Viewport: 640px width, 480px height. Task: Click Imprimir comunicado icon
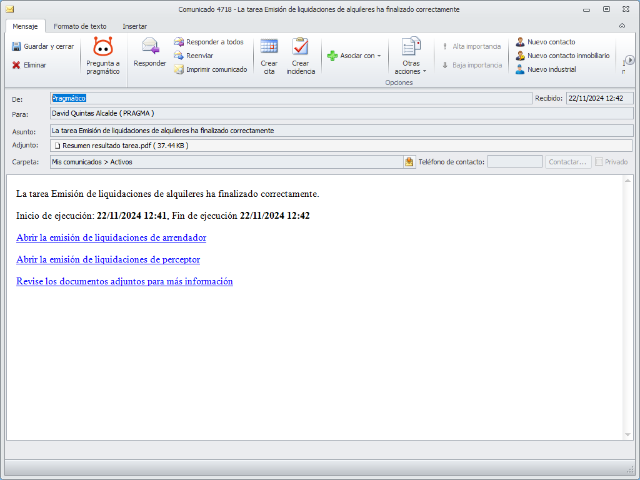(x=179, y=69)
